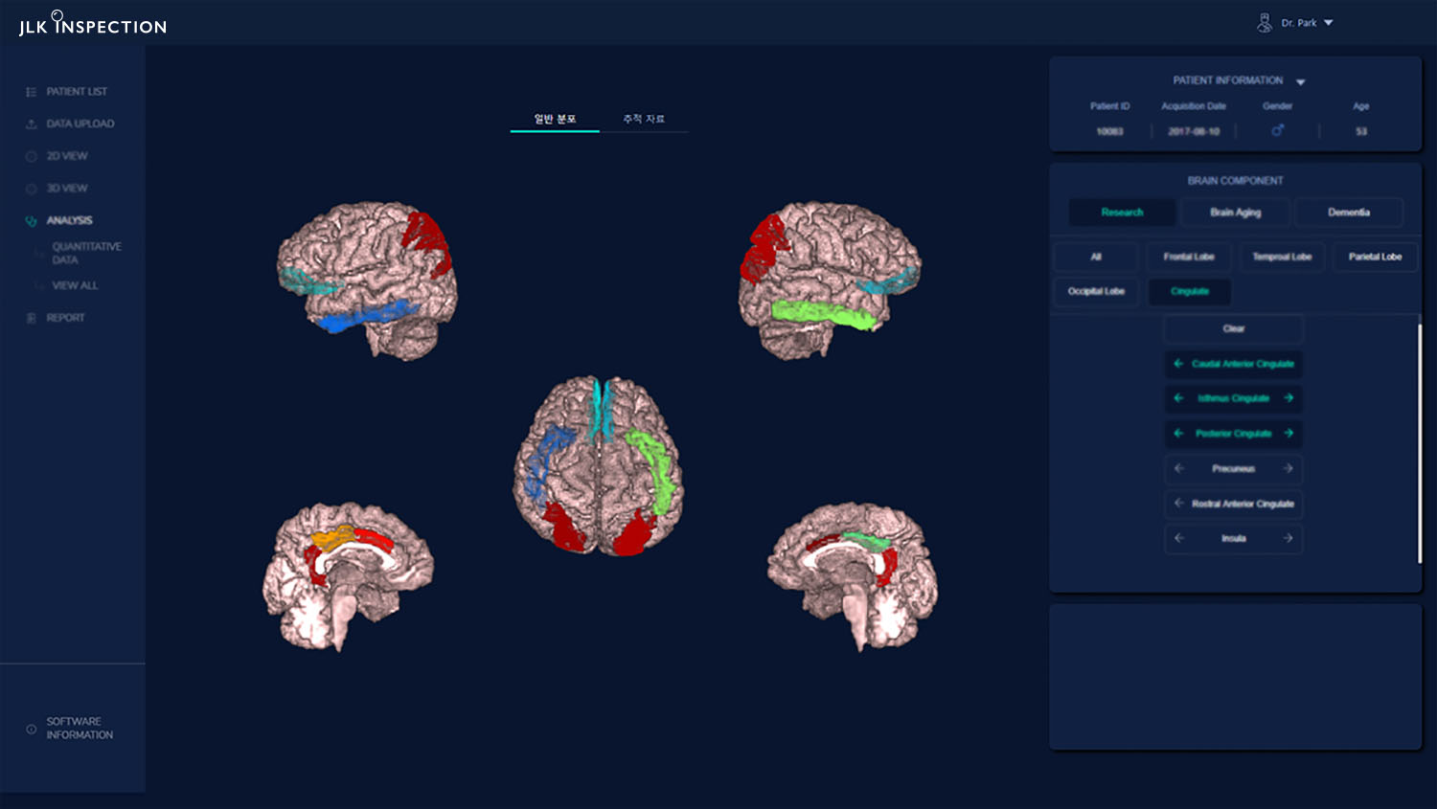Select the 3D View sidebar icon
Viewport: 1437px width, 809px height.
point(31,189)
